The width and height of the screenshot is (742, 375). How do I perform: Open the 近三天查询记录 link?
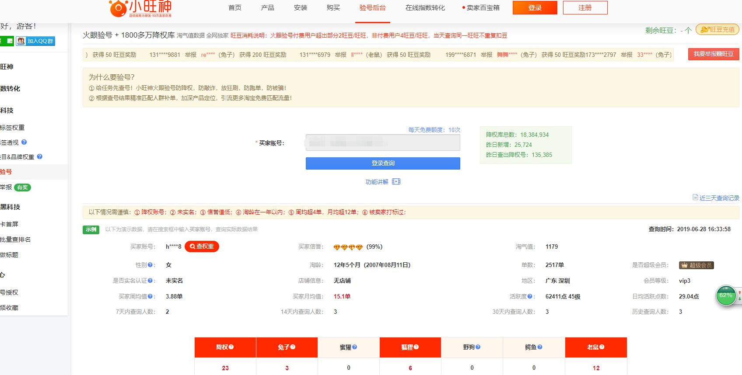tap(719, 198)
